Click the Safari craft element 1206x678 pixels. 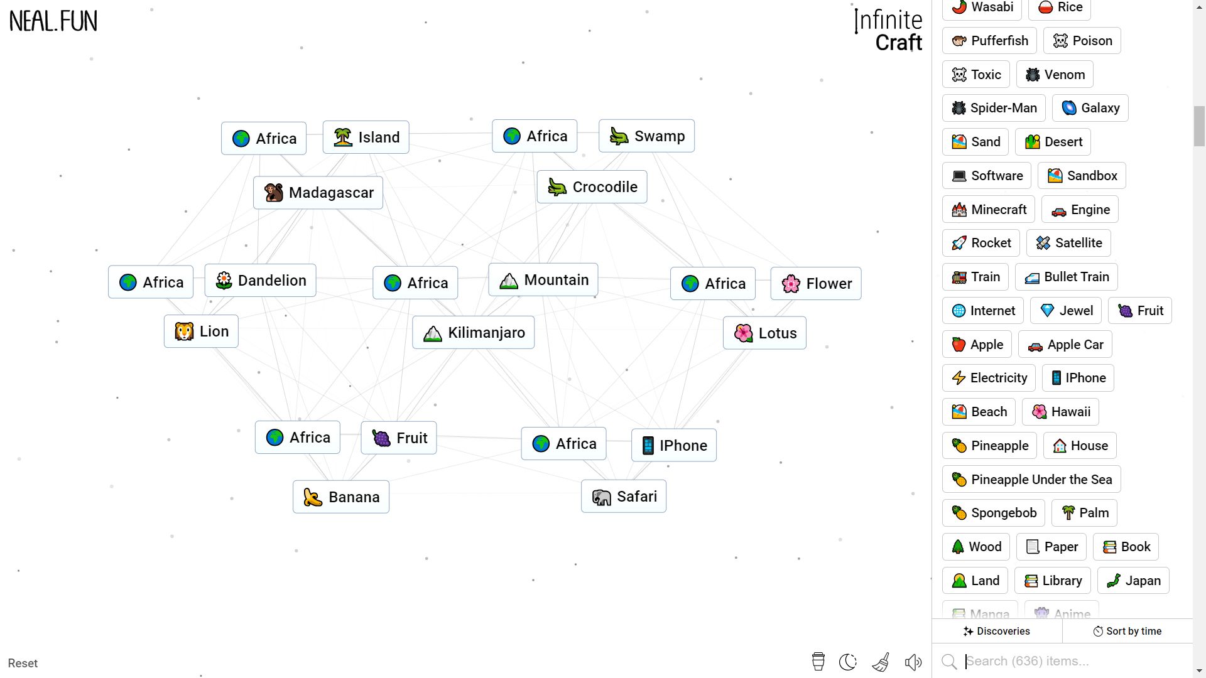pos(624,496)
